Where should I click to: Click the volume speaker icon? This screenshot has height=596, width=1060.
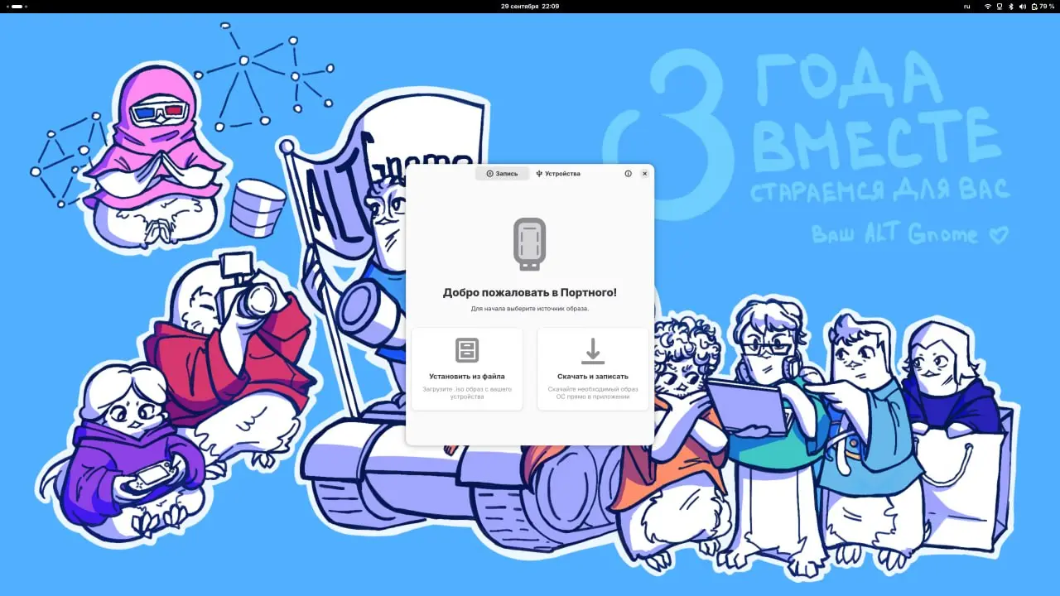(1023, 6)
